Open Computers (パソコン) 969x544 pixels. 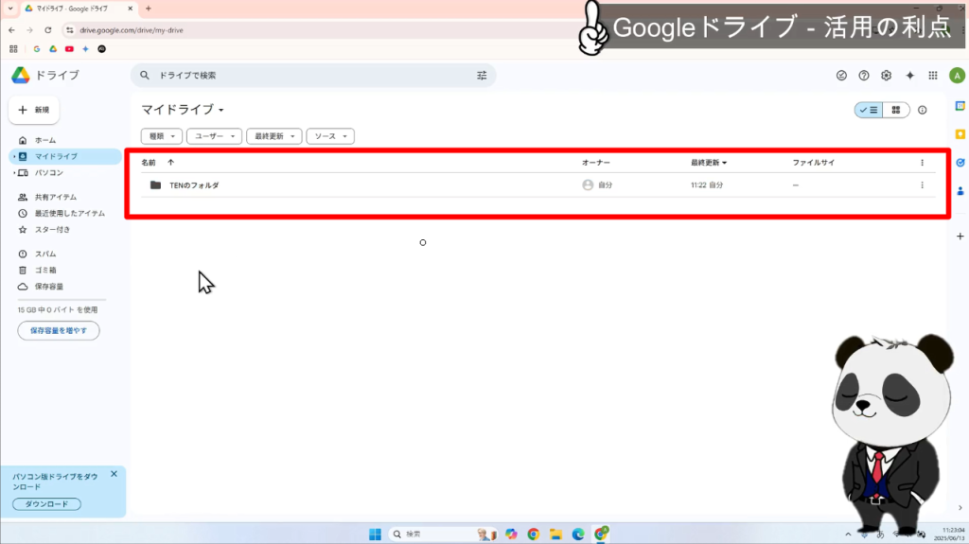49,172
